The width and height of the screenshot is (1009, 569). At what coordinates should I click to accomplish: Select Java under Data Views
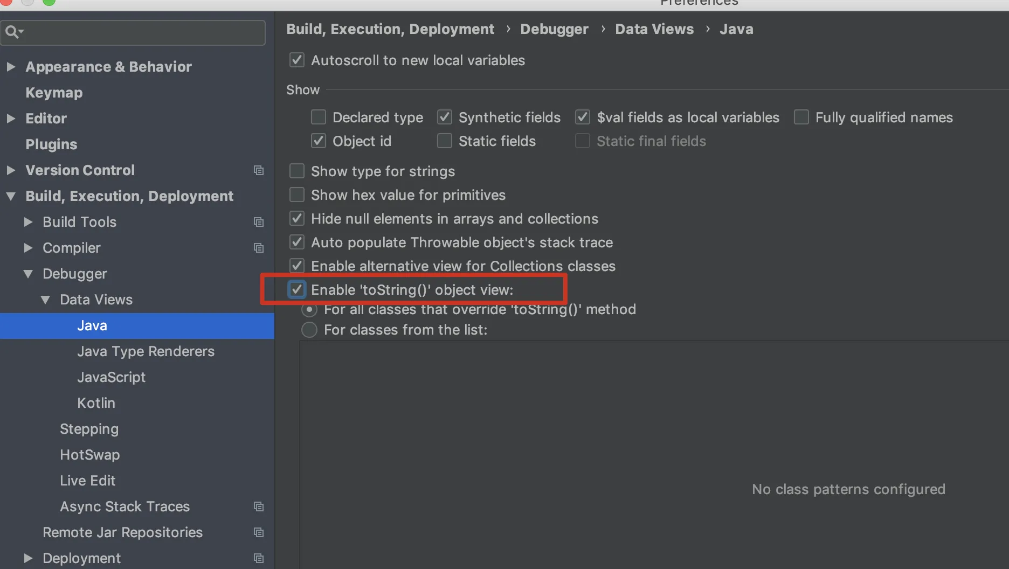(137, 325)
